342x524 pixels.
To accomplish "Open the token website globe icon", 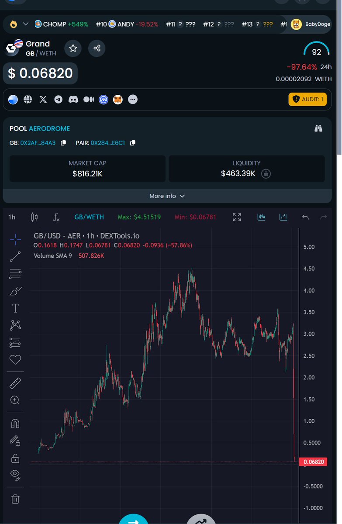I will click(28, 100).
